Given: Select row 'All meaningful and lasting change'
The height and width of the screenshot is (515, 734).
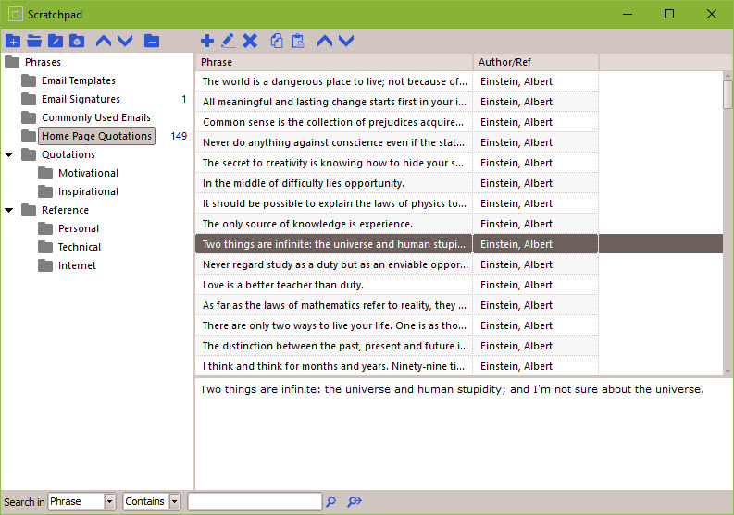Looking at the screenshot, I should click(x=397, y=102).
